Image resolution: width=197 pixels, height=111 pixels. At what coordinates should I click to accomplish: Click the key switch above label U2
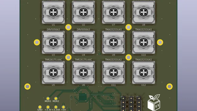pyautogui.click(x=83, y=12)
